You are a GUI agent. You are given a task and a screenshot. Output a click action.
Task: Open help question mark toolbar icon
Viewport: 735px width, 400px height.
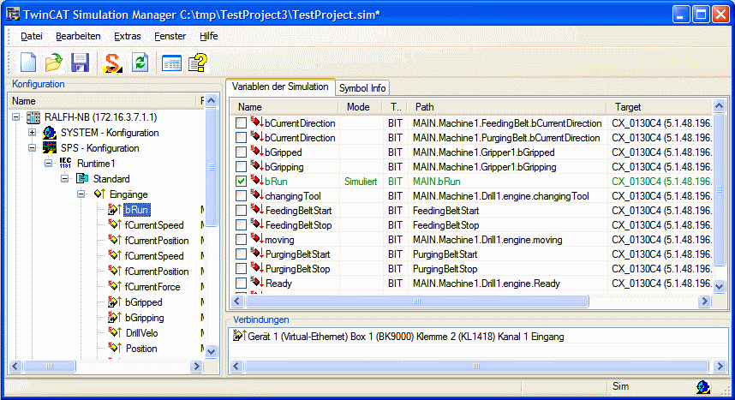[x=198, y=63]
